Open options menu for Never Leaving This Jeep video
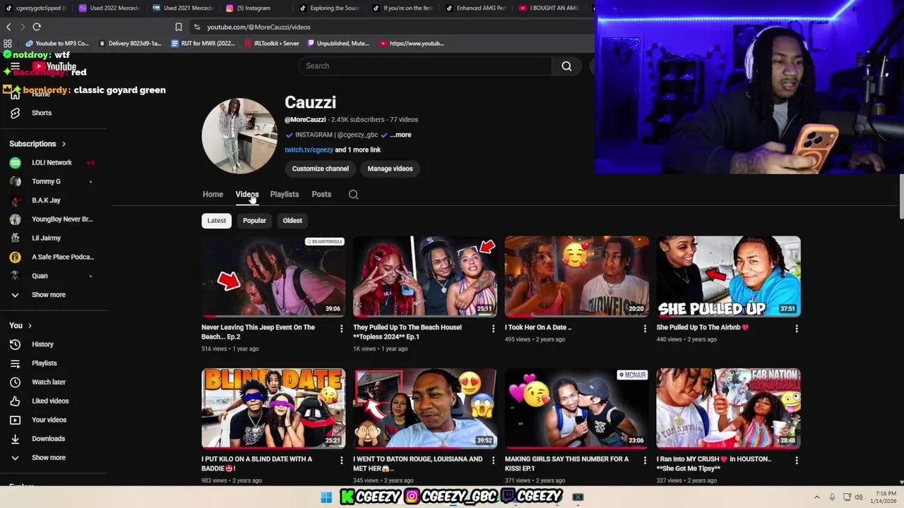The width and height of the screenshot is (904, 508). click(x=342, y=329)
